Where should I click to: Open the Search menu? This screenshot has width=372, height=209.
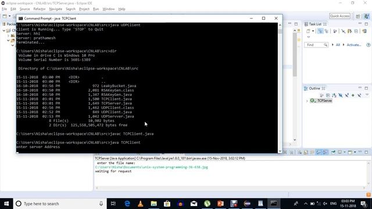pos(70,9)
